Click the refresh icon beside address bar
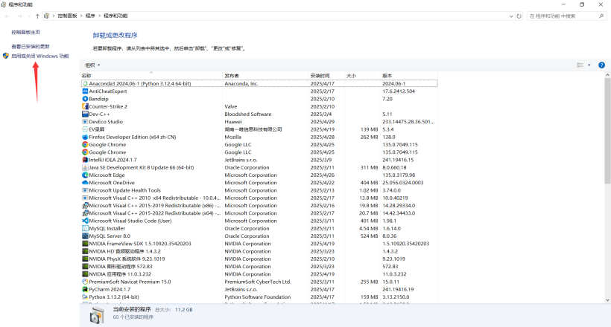Image resolution: width=611 pixels, height=327 pixels. pyautogui.click(x=519, y=16)
